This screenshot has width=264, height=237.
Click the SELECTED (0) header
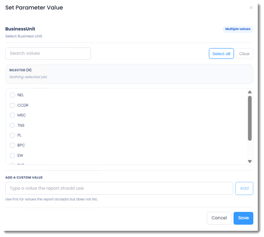[20, 70]
